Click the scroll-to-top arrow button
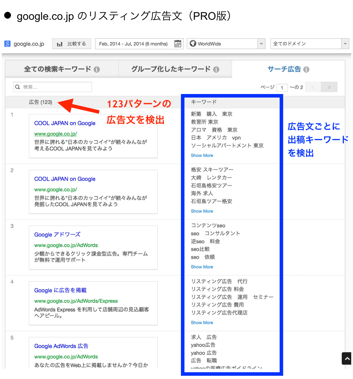Image resolution: width=353 pixels, height=379 pixels. 347,359
